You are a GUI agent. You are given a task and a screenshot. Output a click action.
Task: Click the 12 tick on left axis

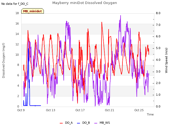tap(17, 44)
